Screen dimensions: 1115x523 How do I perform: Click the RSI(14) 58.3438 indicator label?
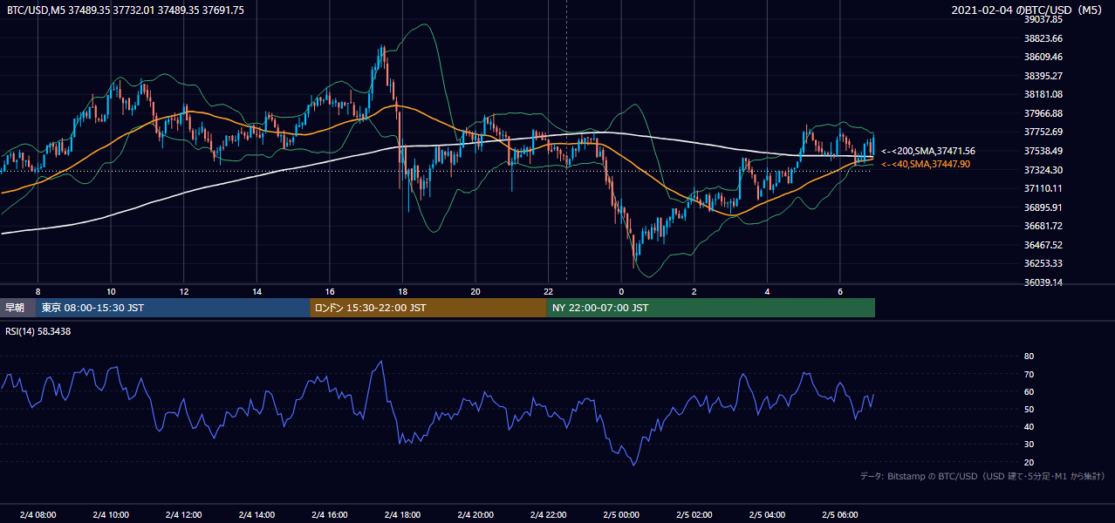coord(38,331)
